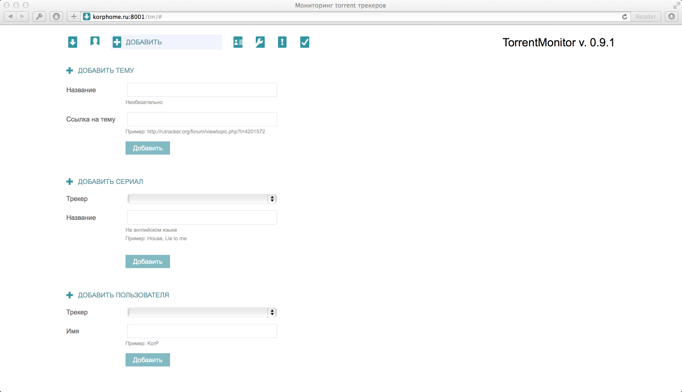682x392 pixels.
Task: Click the Название input under ДОБАВИТЬ ТЕМУ
Action: [x=202, y=90]
